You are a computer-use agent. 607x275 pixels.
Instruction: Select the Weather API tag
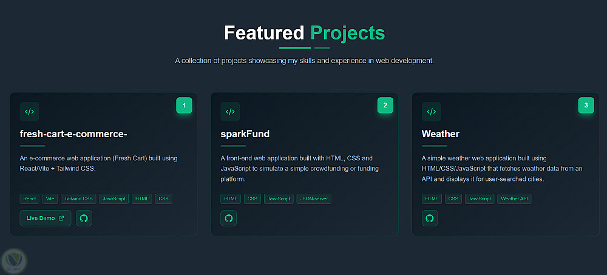pyautogui.click(x=514, y=199)
